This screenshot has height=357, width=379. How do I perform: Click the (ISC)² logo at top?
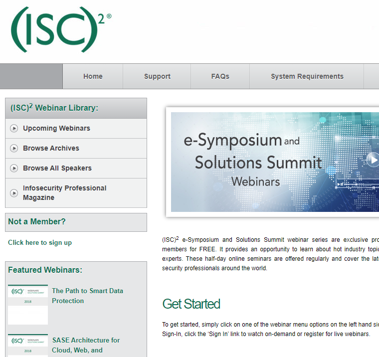coord(60,29)
